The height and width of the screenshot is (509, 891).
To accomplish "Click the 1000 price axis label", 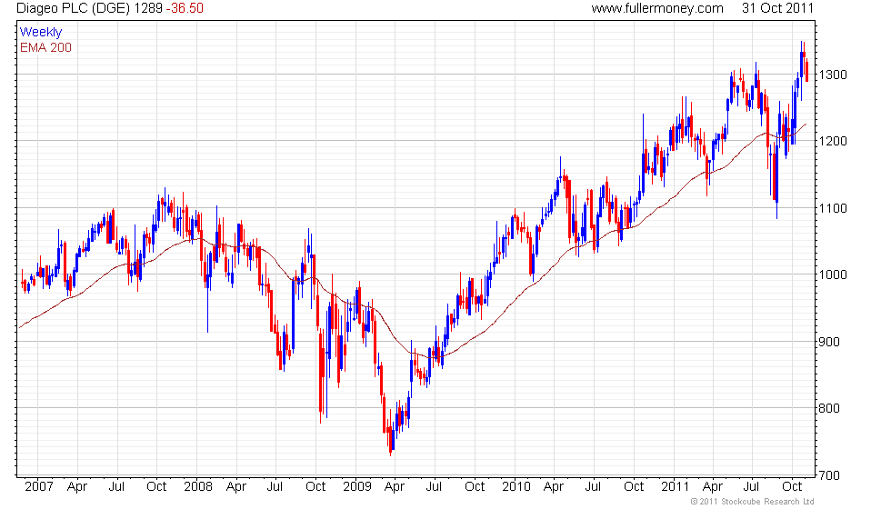I will 833,274.
